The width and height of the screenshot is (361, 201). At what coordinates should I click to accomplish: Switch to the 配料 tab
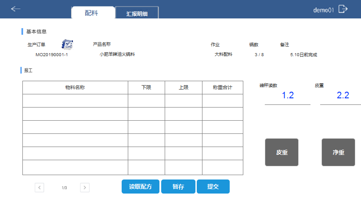click(93, 13)
